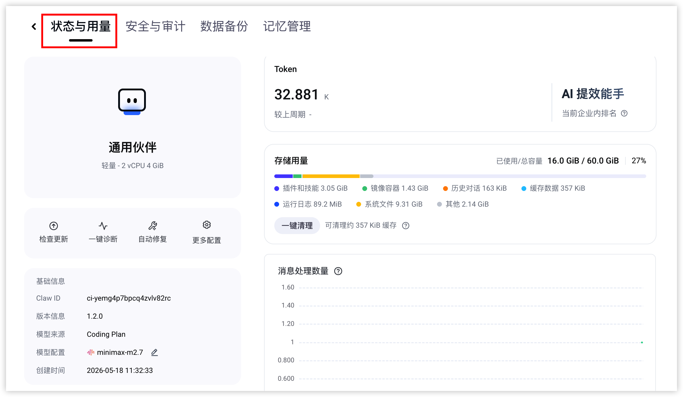Click help icon after 可清理约 357 KiB 缓存

[406, 226]
